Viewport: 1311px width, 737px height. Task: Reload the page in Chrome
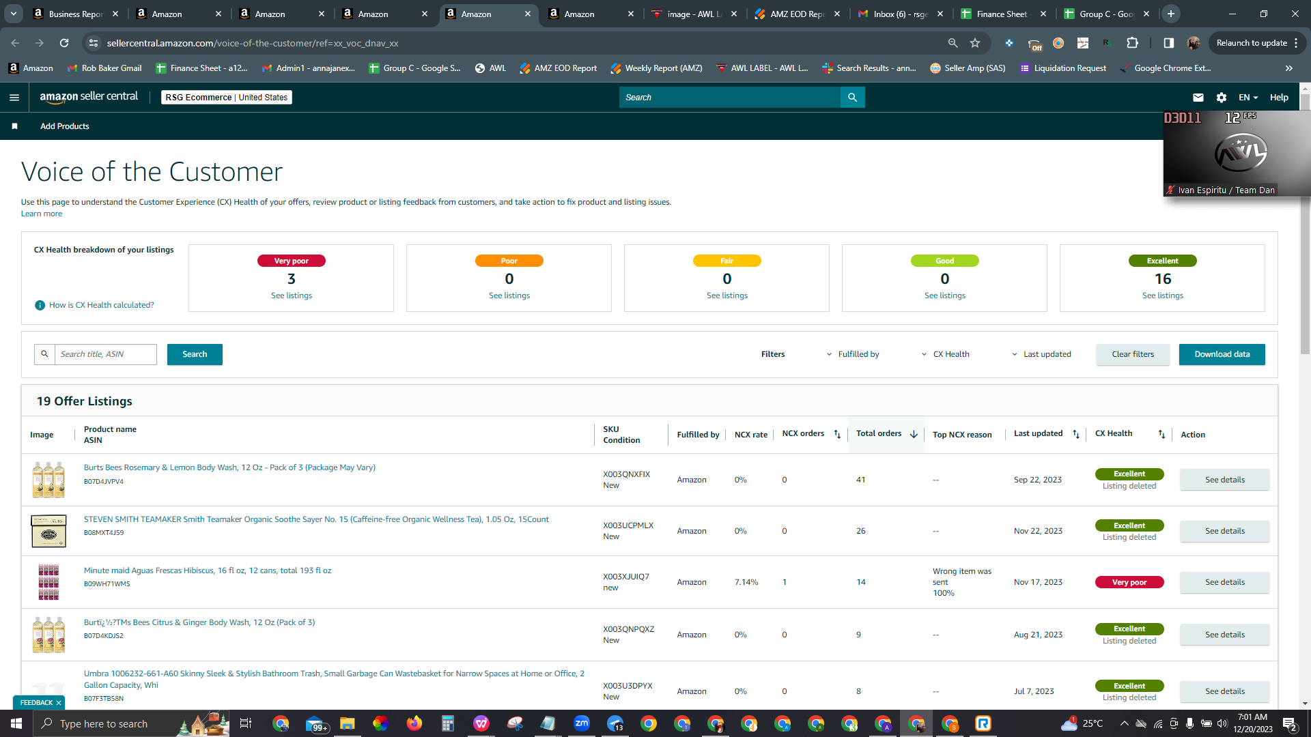pos(64,43)
